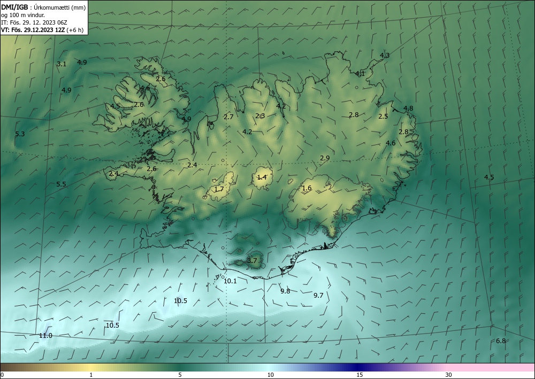Click the 11.0 value on the map

click(45, 336)
